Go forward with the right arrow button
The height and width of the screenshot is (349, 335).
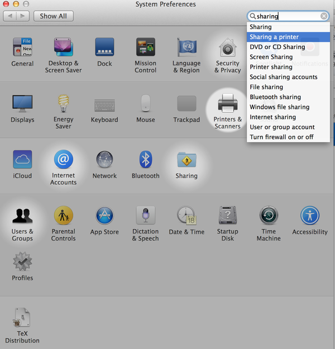[23, 16]
